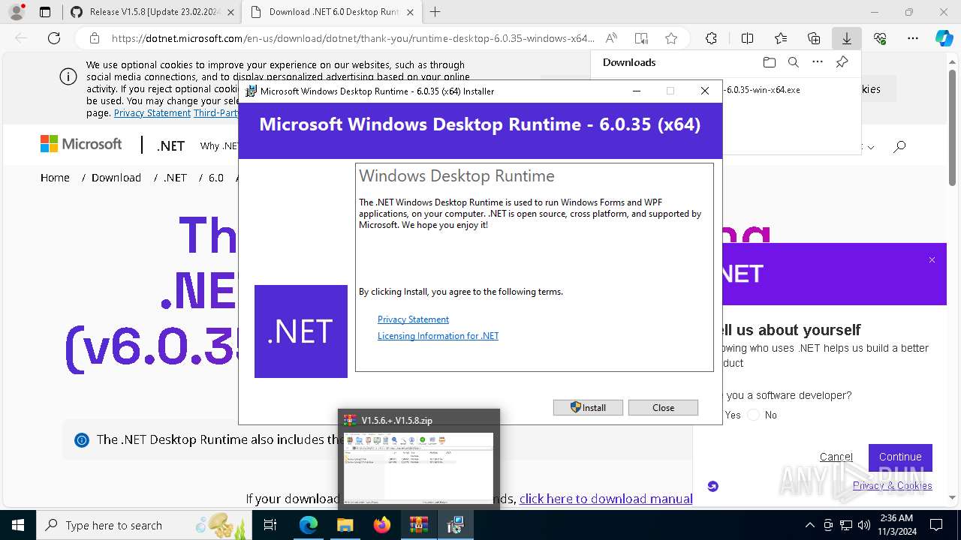
Task: Pin the Downloads panel
Action: (842, 62)
